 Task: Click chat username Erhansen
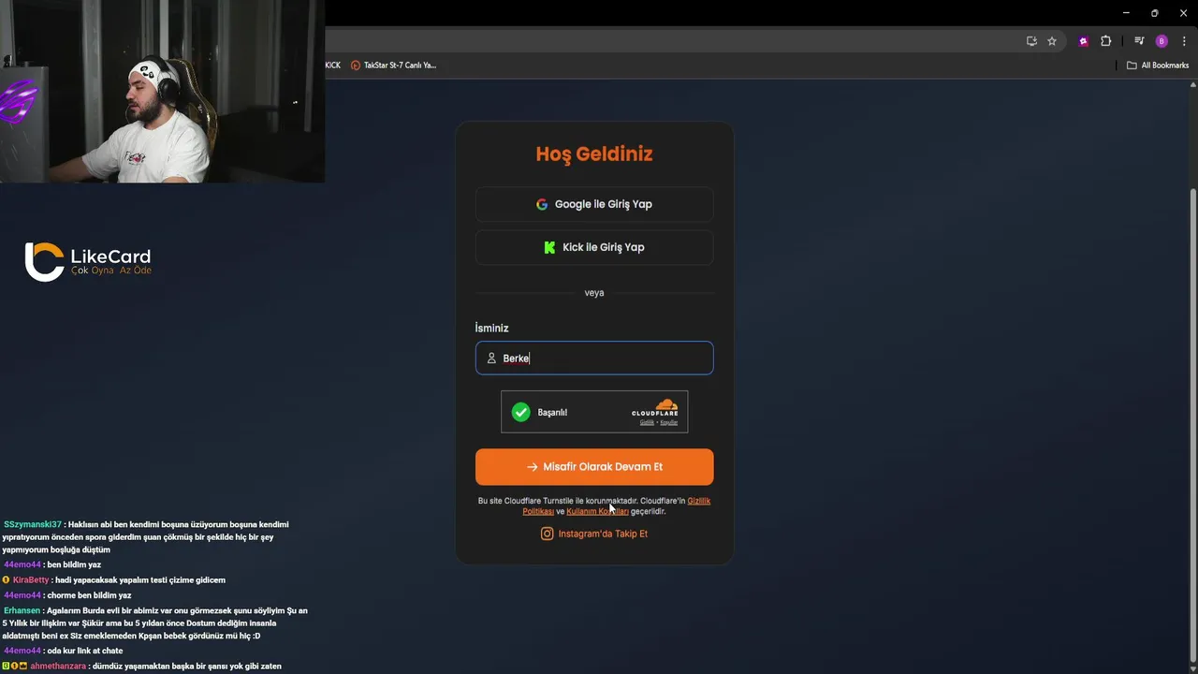(x=22, y=610)
